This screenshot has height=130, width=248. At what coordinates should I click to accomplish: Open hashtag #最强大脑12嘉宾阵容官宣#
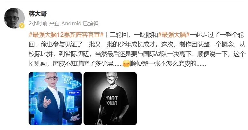point(66,35)
